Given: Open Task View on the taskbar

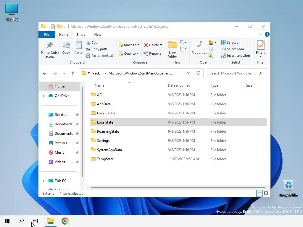Looking at the screenshot, I should 36,221.
